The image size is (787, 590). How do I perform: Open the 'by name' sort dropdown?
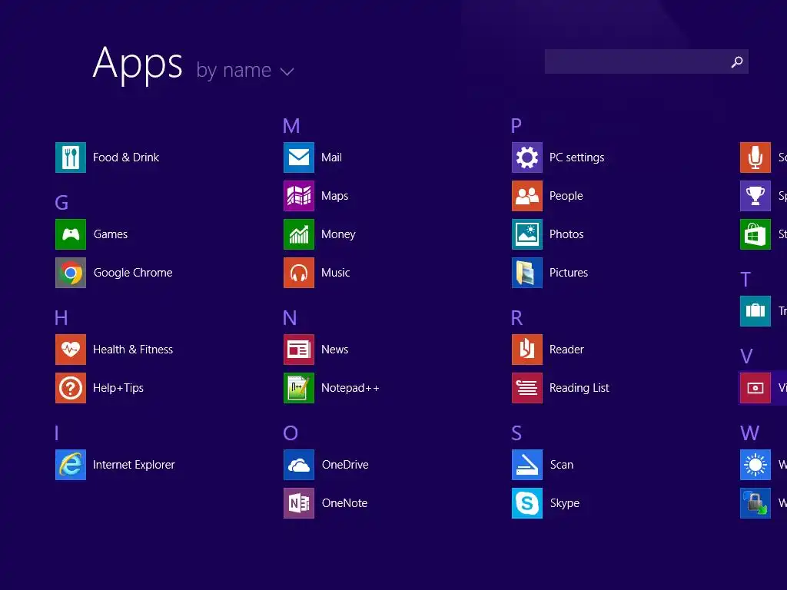pos(245,70)
